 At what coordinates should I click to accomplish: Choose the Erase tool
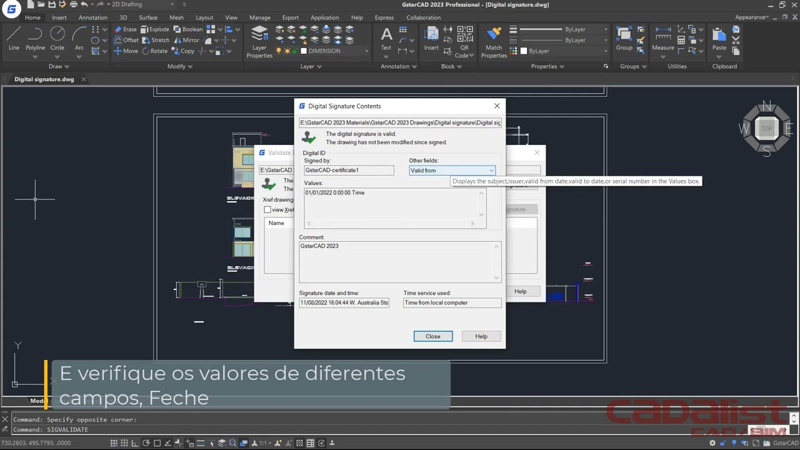tap(126, 29)
